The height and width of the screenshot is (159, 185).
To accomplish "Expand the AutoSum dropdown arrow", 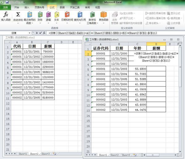I will tap(18, 23).
